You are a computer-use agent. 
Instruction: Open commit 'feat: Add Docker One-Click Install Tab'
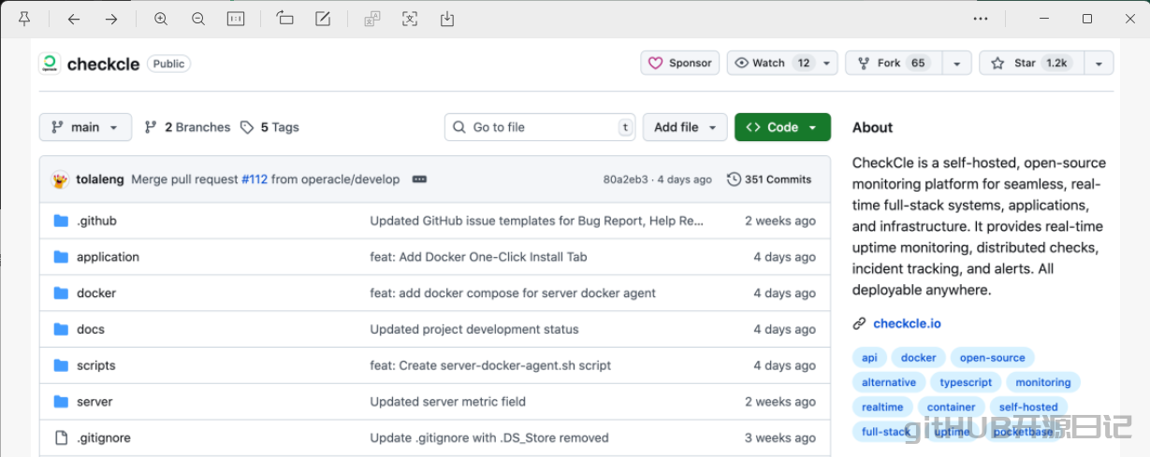pyautogui.click(x=478, y=257)
